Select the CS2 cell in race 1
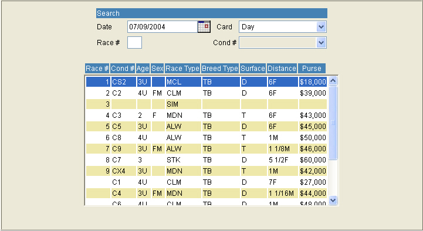This screenshot has height=231, width=423. [x=124, y=82]
